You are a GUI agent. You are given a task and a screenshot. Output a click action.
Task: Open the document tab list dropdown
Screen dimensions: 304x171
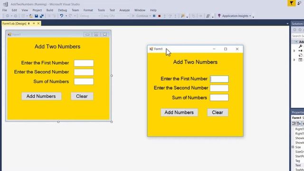tap(287, 24)
